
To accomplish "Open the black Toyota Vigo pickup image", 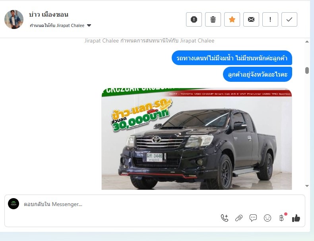I will [x=197, y=139].
